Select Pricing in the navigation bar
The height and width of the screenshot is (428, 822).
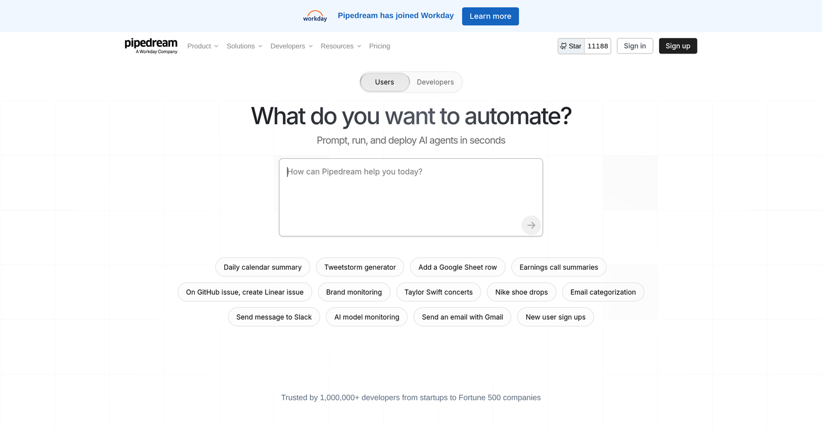click(379, 46)
